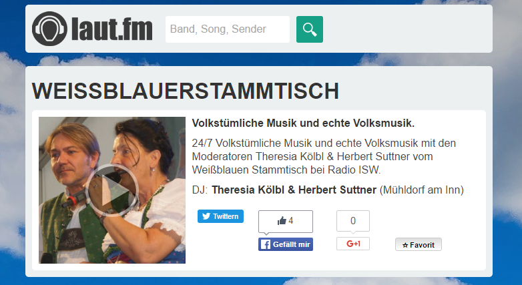Click the bold Volkstümliche Musik tagline
The image size is (522, 285).
pos(303,123)
